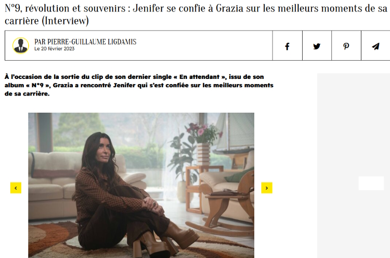The image size is (390, 258).
Task: Open Pierre-Guillaume Ligdamis author page
Action: [85, 42]
